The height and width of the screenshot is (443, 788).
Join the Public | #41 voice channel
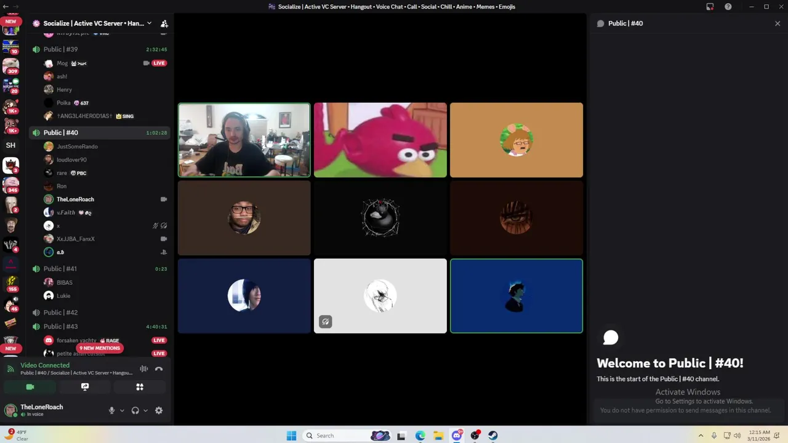100,269
